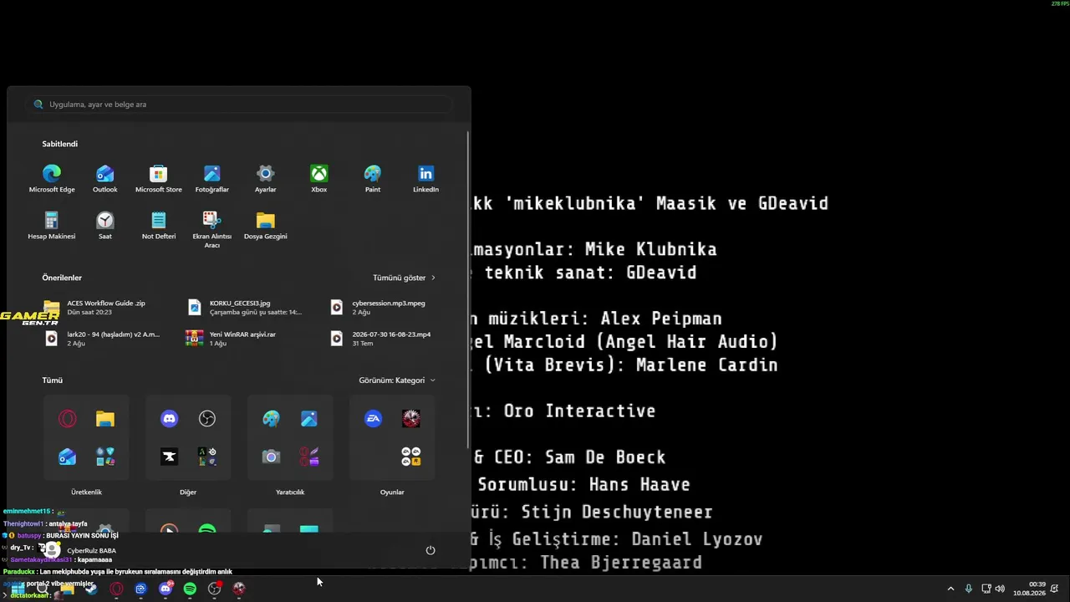This screenshot has height=602, width=1070.
Task: Open Discord from the taskbar
Action: pos(166,589)
